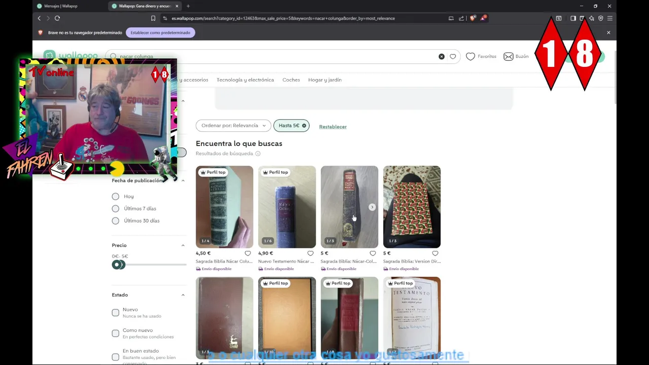The width and height of the screenshot is (649, 365).
Task: Go back with the browser back arrow
Action: (x=39, y=18)
